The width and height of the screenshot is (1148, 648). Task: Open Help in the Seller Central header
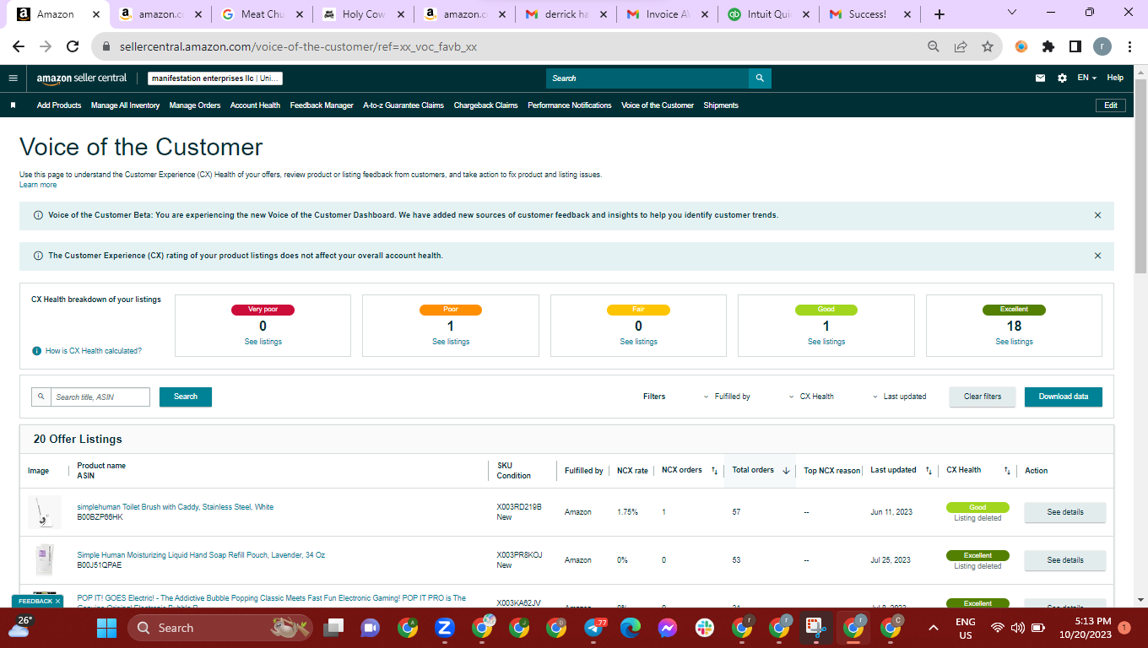pyautogui.click(x=1115, y=78)
